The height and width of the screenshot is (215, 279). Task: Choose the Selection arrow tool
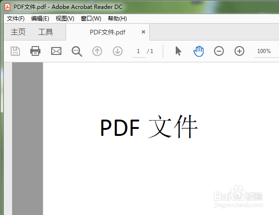coord(178,51)
